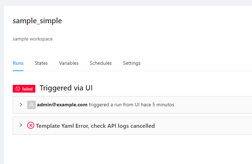
Task: Click the word cancelled in error header
Action: pos(142,126)
